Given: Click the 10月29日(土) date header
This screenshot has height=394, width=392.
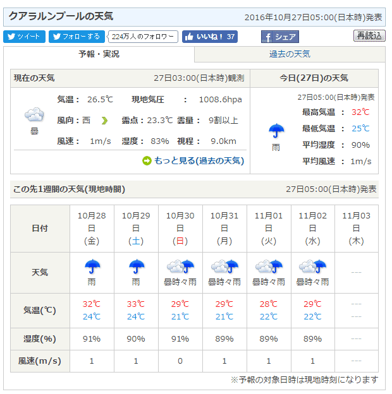Looking at the screenshot, I should tap(136, 229).
